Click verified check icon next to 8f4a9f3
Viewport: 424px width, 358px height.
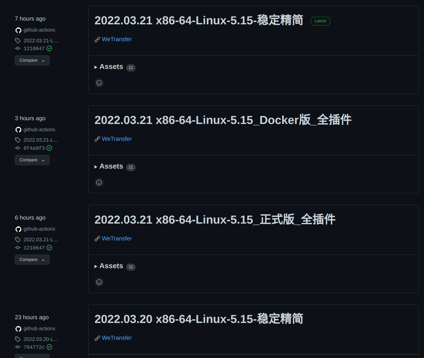point(49,148)
